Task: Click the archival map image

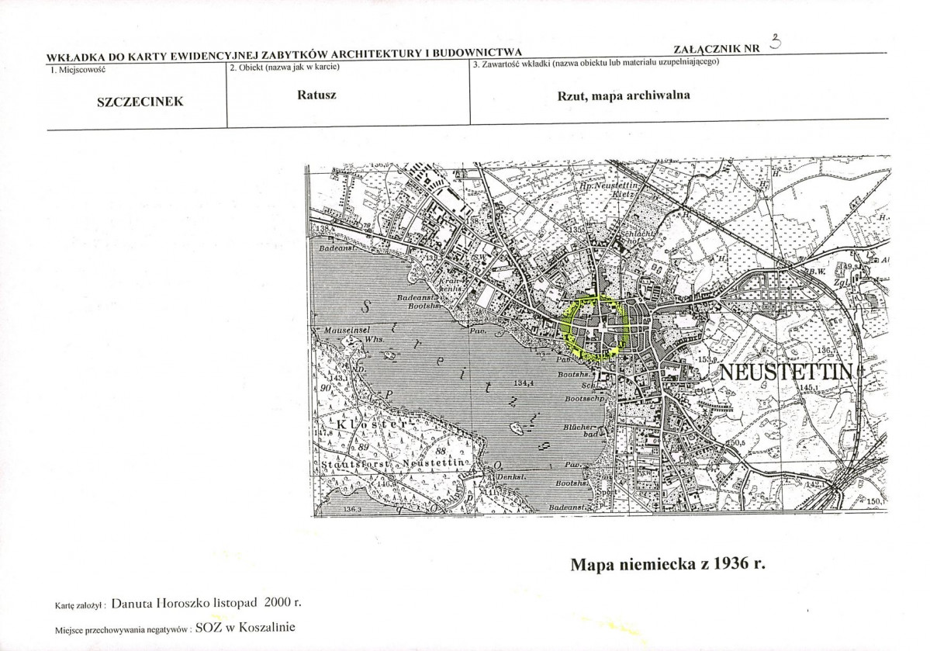Action: (598, 337)
